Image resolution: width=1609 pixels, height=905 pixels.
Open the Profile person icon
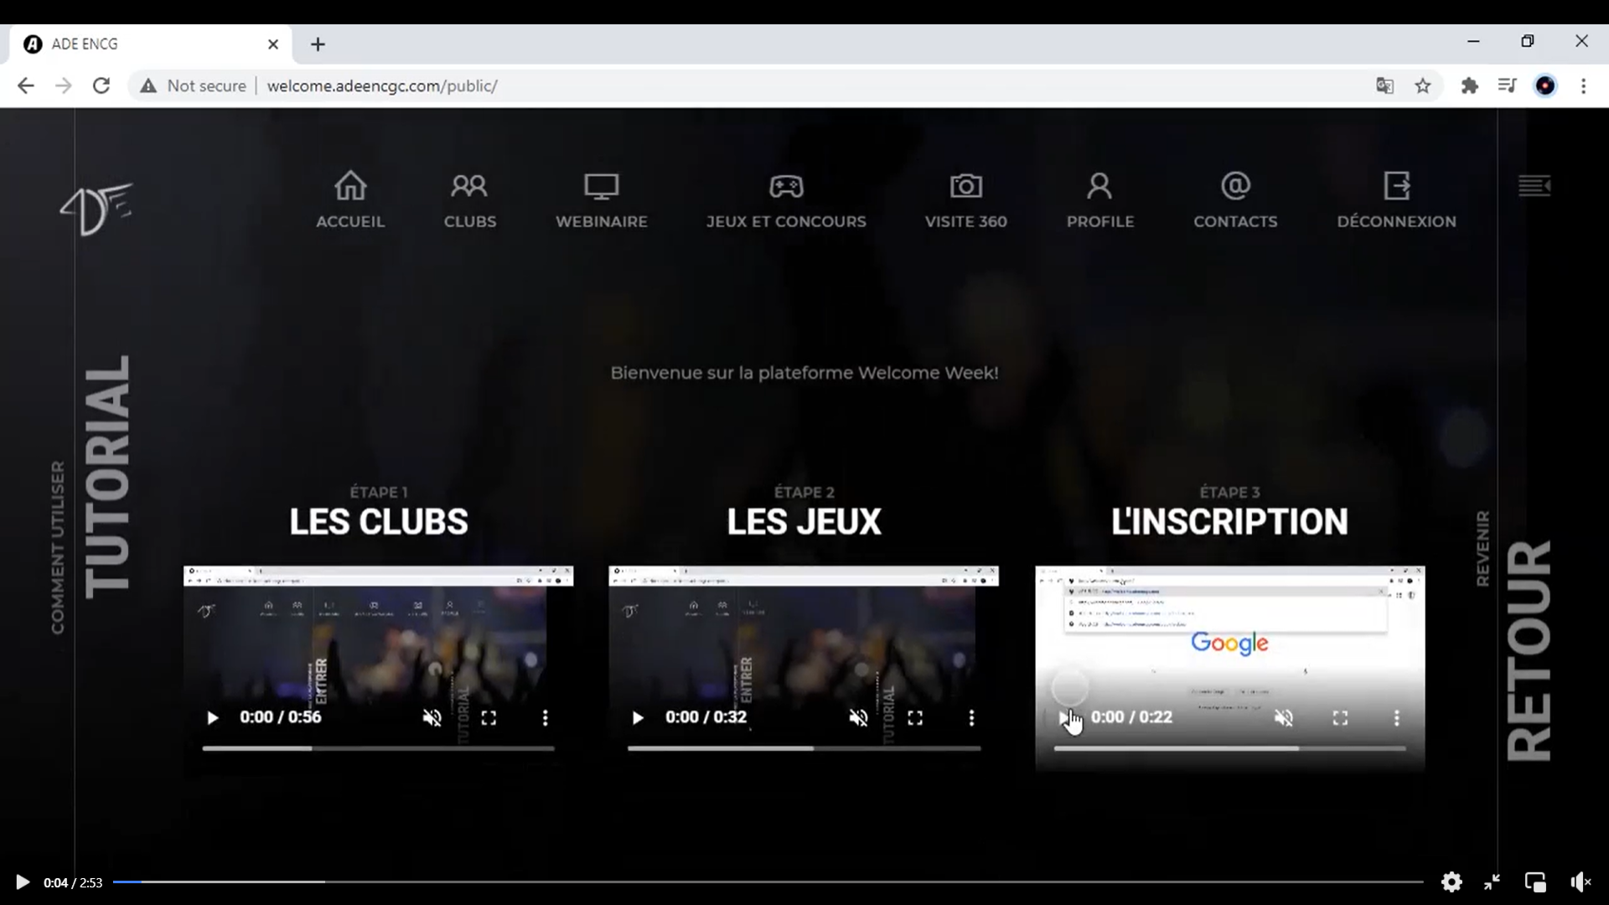coord(1099,186)
